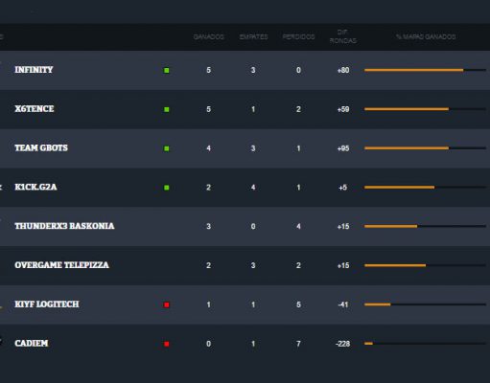Click TEAM GBOTS' maps-won progress bar
490x383 pixels.
[425, 148]
